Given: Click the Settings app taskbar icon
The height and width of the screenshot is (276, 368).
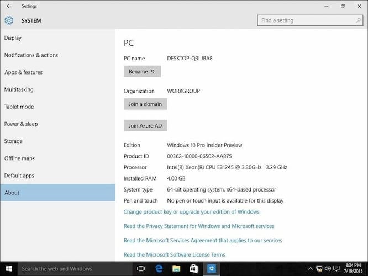Looking at the screenshot, I should (212, 268).
